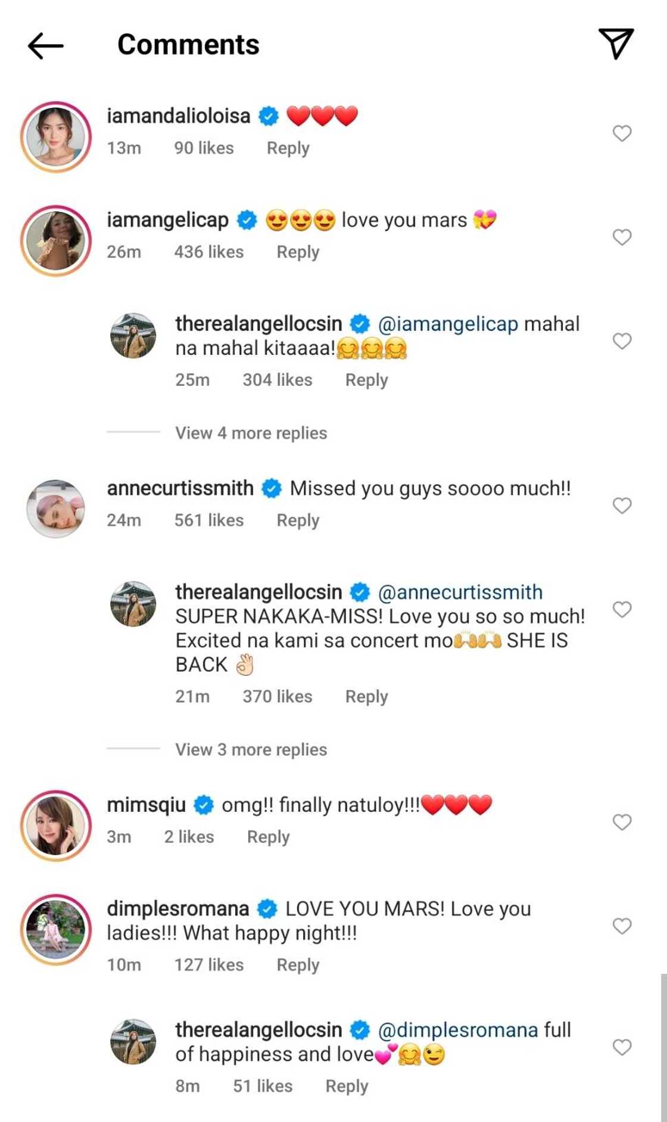Expand View 3 more replies
The width and height of the screenshot is (667, 1122).
click(x=251, y=749)
